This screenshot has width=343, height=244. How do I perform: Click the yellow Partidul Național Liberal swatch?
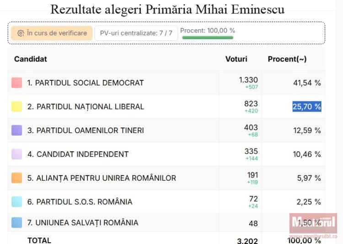click(x=16, y=107)
